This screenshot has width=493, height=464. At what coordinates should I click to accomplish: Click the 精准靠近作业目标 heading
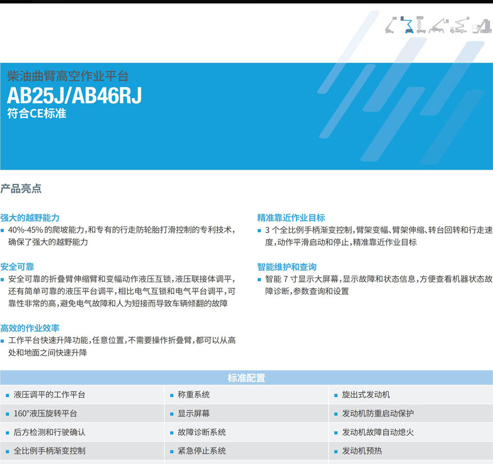coord(291,217)
